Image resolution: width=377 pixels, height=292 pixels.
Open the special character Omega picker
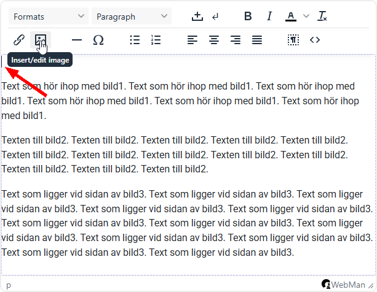[98, 40]
